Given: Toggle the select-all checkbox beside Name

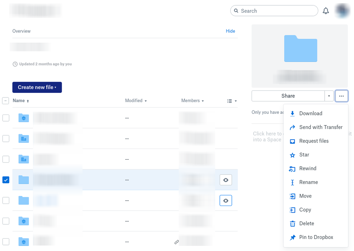Looking at the screenshot, I should [6, 101].
